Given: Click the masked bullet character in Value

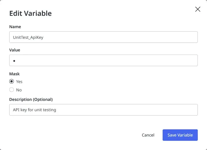Looking at the screenshot, I should [14, 61].
